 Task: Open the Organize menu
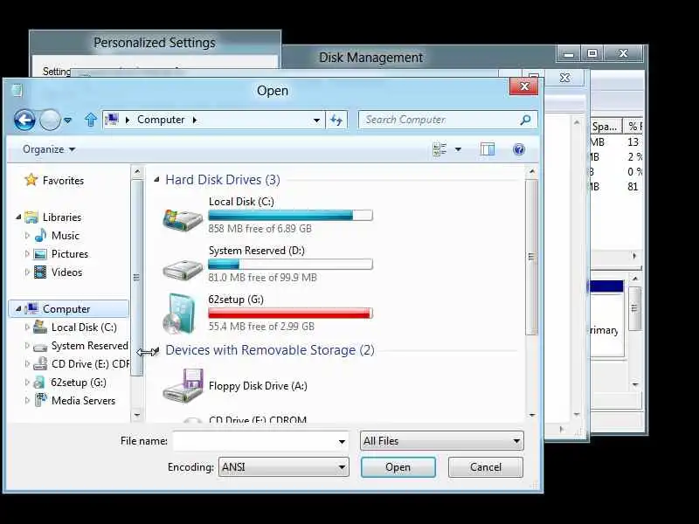[x=49, y=149]
